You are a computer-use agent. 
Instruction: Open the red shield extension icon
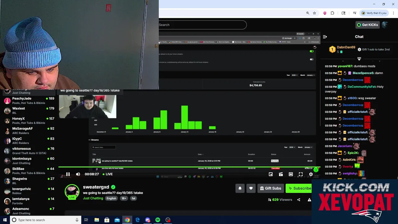(325, 13)
